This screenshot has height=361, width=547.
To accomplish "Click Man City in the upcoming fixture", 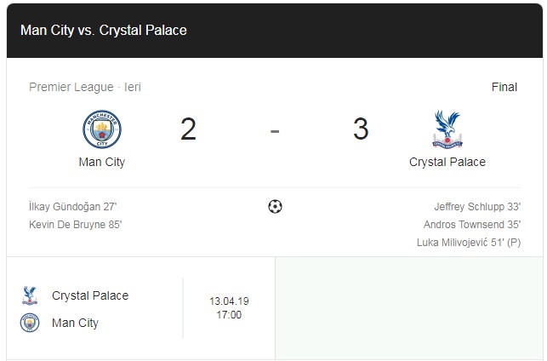I will pyautogui.click(x=75, y=323).
